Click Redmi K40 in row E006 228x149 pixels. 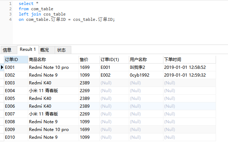pyautogui.click(x=53, y=106)
